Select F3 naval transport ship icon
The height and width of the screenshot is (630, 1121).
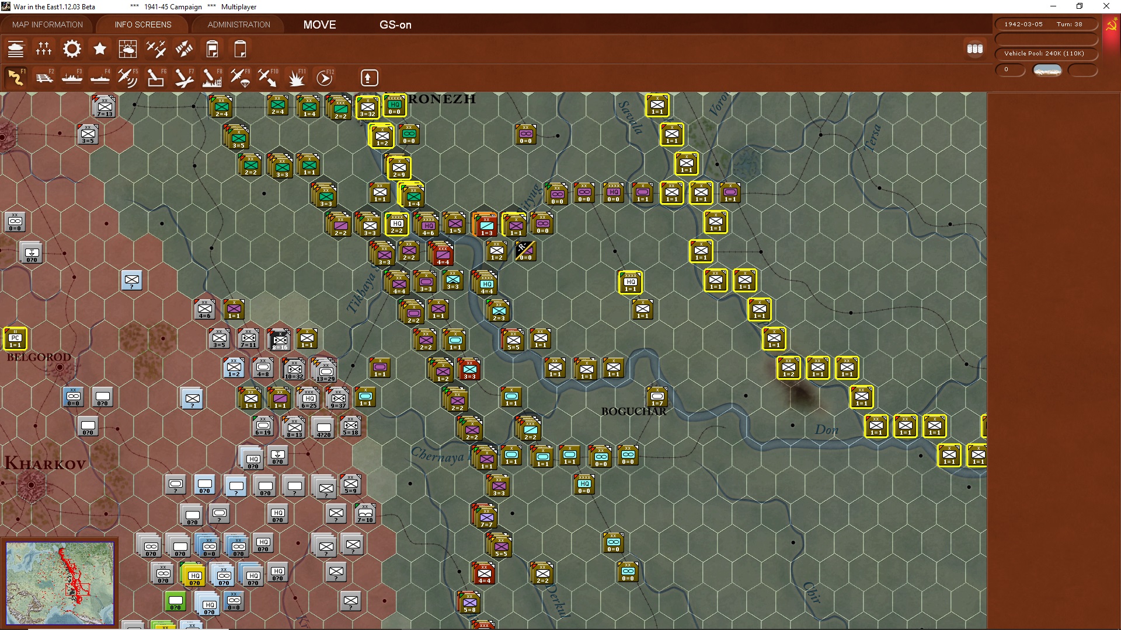[72, 78]
